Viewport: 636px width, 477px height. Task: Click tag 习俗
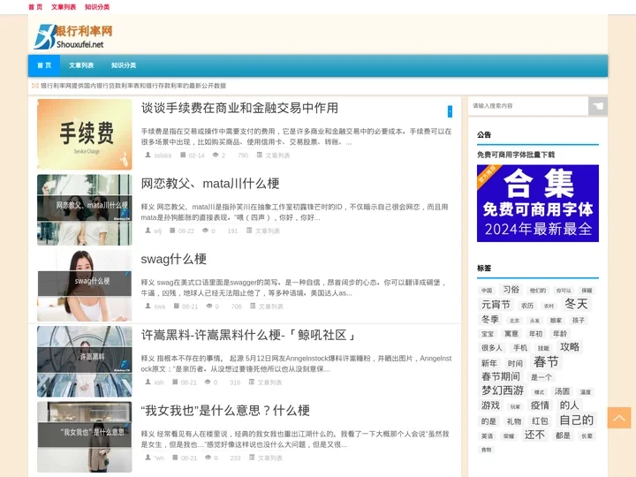pos(511,289)
